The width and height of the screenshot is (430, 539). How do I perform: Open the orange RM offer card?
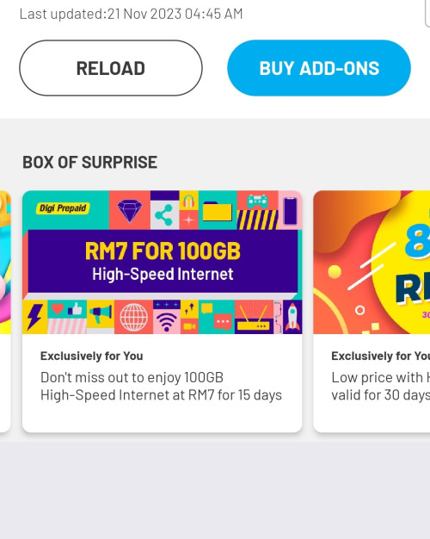(372, 312)
